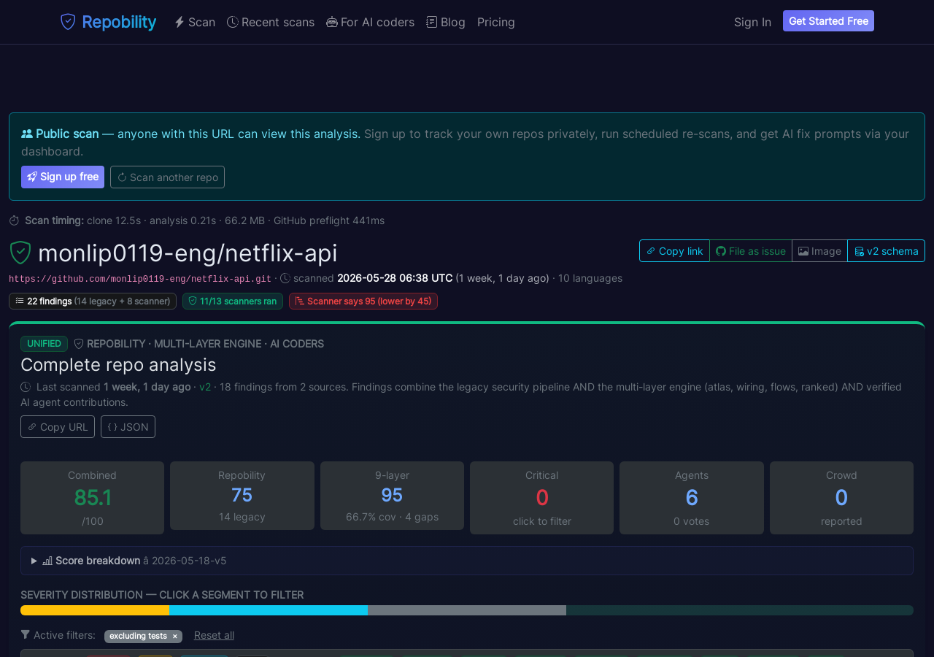The image size is (934, 657).
Task: Click the 11/13 scanners ran badge
Action: (x=233, y=301)
